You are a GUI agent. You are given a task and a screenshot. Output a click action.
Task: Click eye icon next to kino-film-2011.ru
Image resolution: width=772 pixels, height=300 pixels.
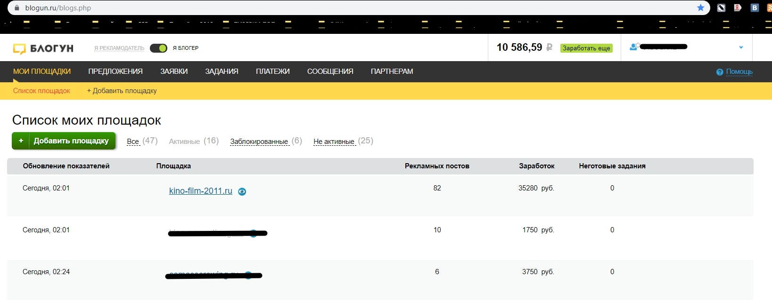pyautogui.click(x=242, y=191)
